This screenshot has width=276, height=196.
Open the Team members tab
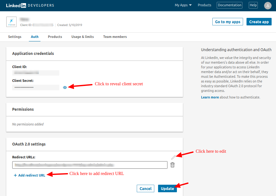[x=115, y=37]
